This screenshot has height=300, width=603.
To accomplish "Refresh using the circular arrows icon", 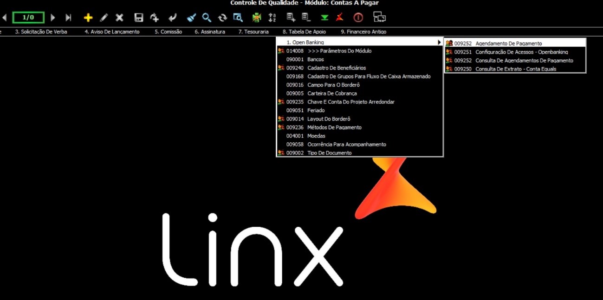I will point(222,18).
